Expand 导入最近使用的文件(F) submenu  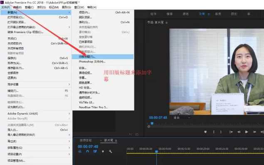click(69, 135)
